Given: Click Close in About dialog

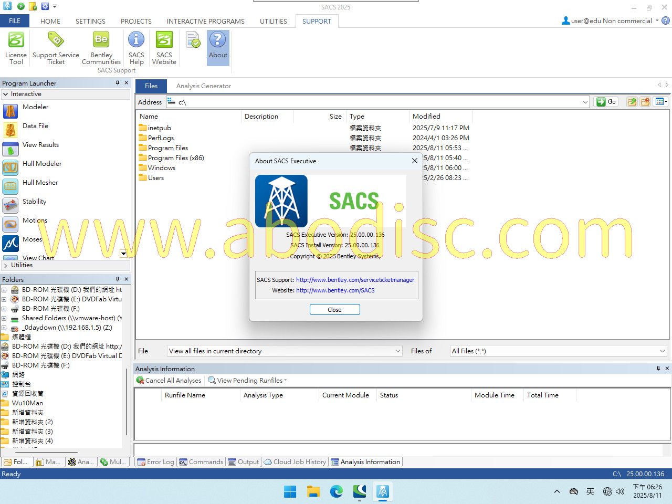Looking at the screenshot, I should point(334,310).
